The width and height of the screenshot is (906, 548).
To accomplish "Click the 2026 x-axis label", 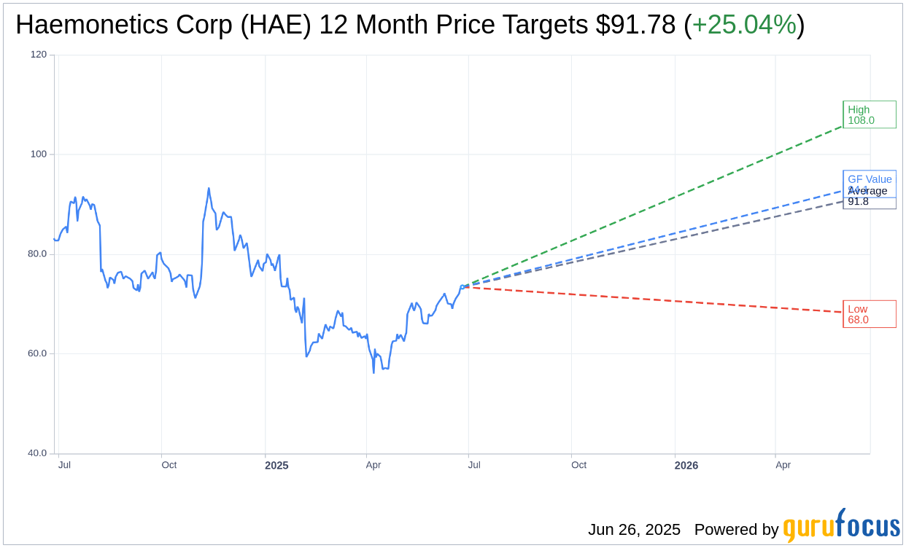I will click(x=686, y=465).
